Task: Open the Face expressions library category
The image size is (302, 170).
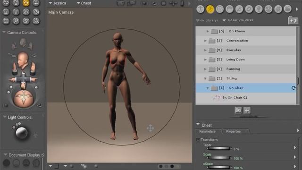Action: coord(220,9)
